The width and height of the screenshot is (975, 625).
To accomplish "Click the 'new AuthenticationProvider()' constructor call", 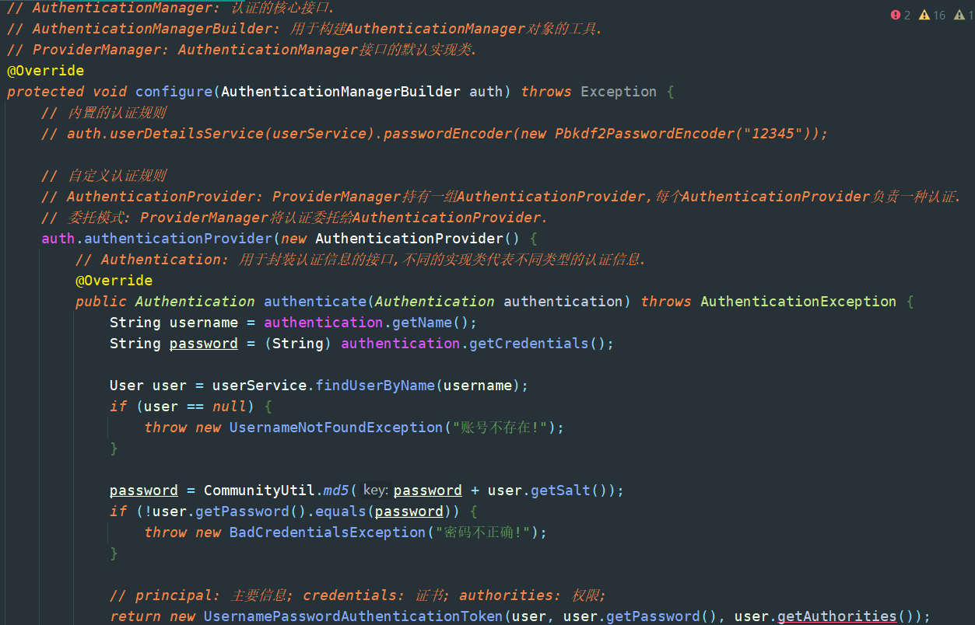I will coord(400,239).
